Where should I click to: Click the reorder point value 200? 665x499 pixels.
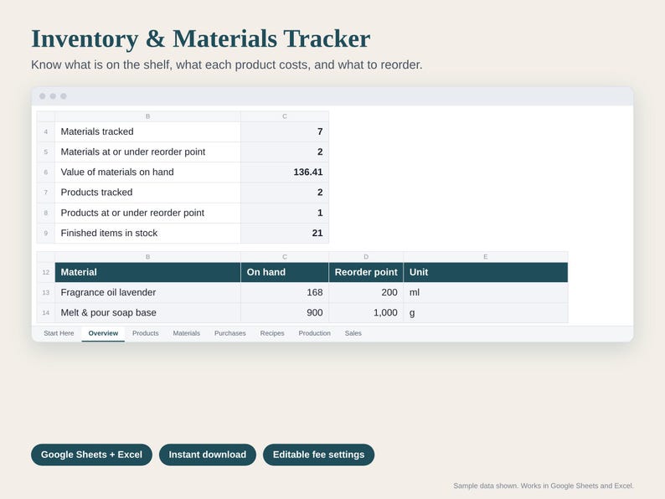point(366,292)
